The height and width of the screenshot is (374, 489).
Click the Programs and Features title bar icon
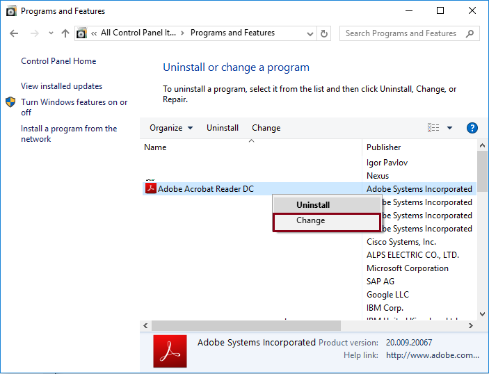11,11
